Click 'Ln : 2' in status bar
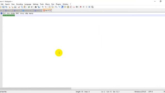 [103, 92]
